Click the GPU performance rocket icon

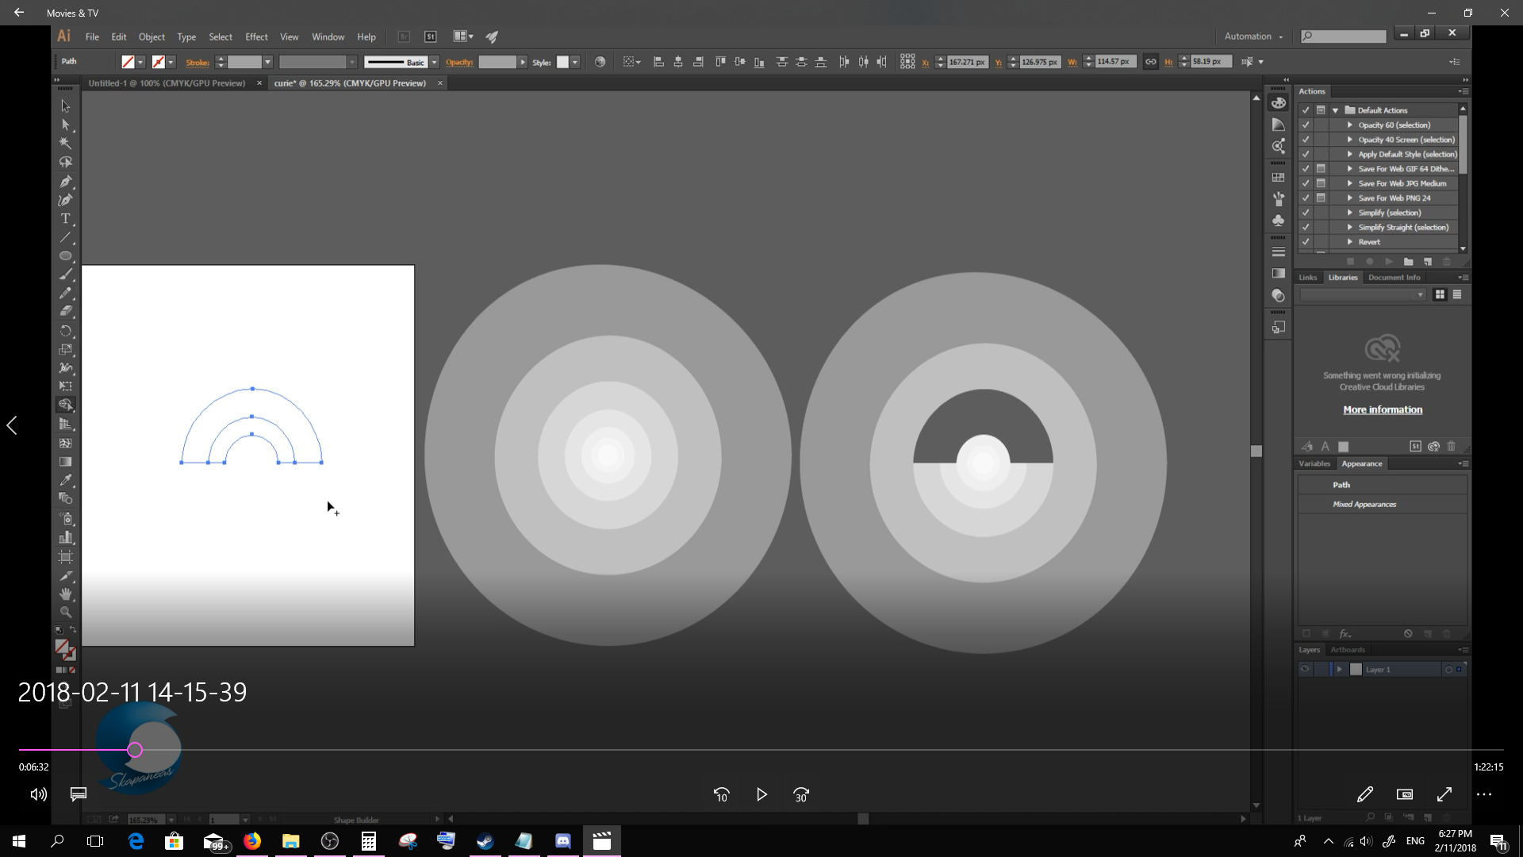point(492,37)
